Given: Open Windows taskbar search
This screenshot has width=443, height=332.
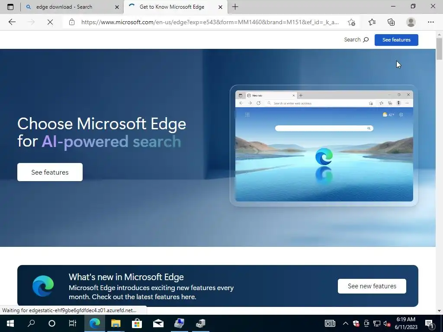Looking at the screenshot, I should 31,323.
